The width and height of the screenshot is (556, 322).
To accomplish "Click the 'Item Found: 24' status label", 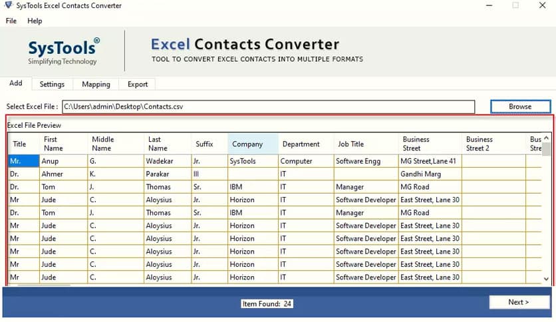I will point(267,304).
